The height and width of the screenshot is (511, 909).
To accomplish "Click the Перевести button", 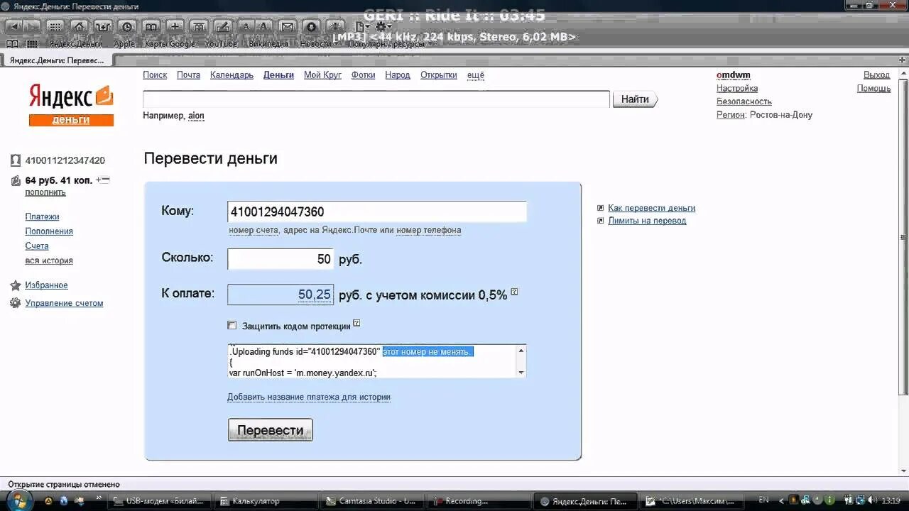I will tap(270, 430).
